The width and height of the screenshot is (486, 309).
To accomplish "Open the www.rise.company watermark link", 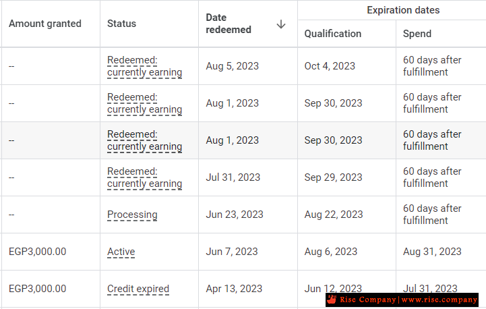I will pyautogui.click(x=439, y=300).
